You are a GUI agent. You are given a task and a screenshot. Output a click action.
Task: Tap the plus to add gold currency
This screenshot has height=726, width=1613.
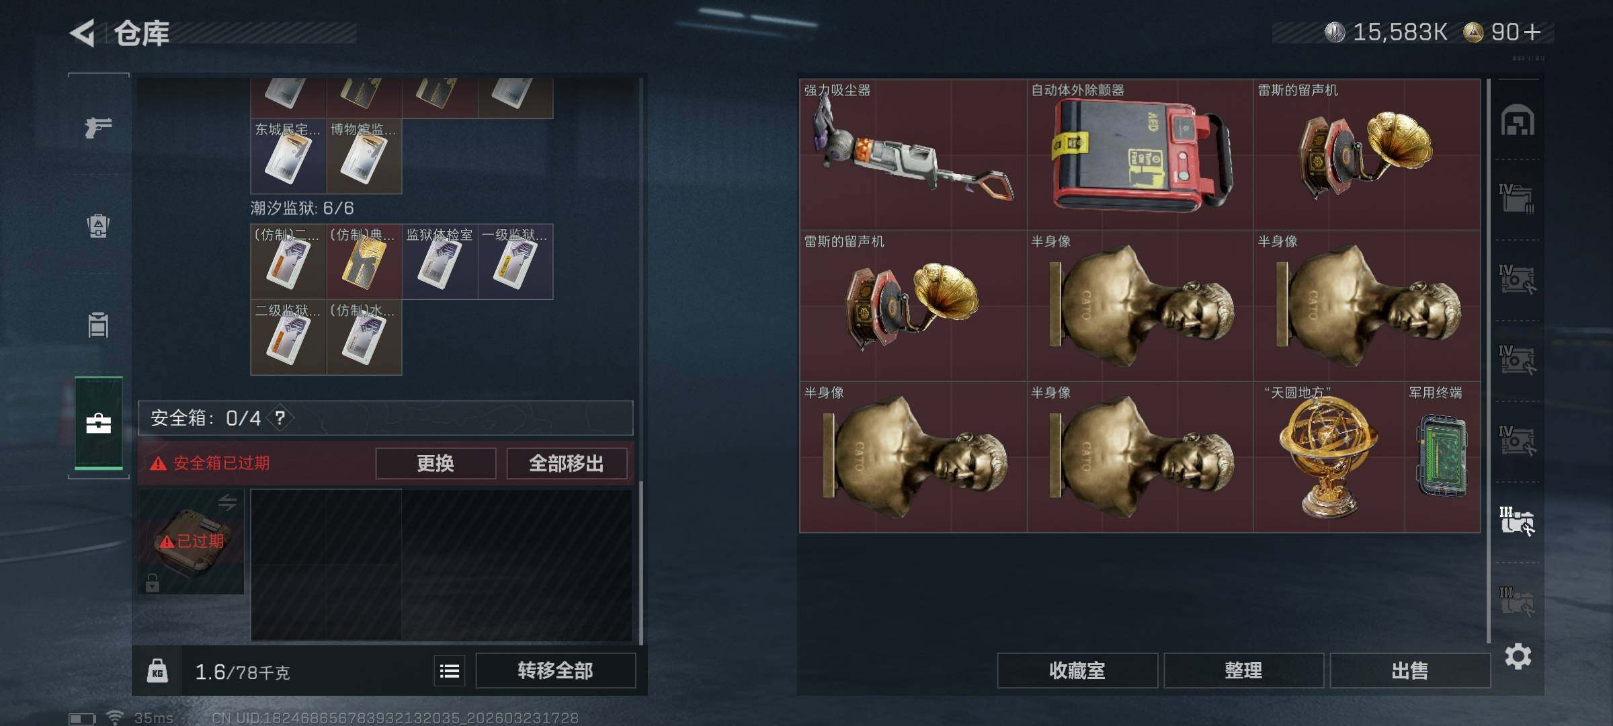(x=1533, y=32)
